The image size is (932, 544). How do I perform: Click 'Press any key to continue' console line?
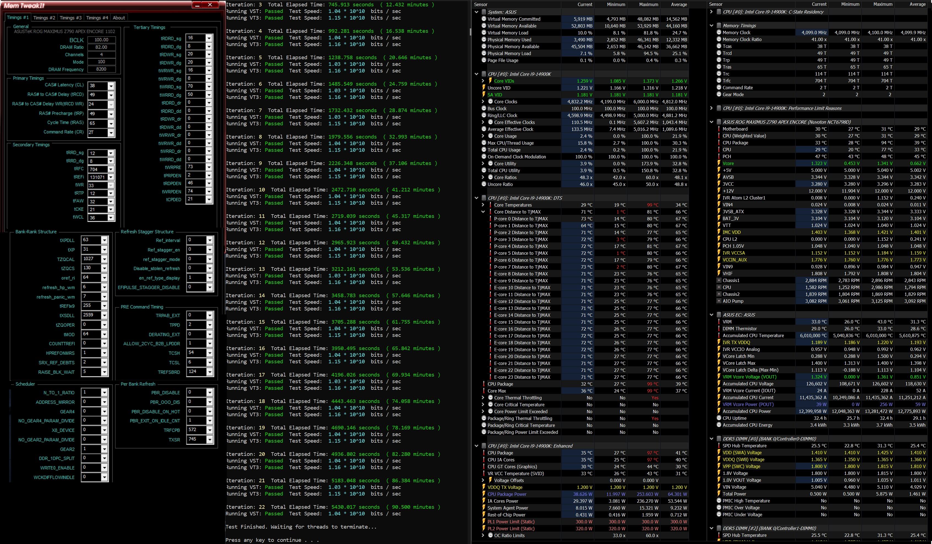272,540
